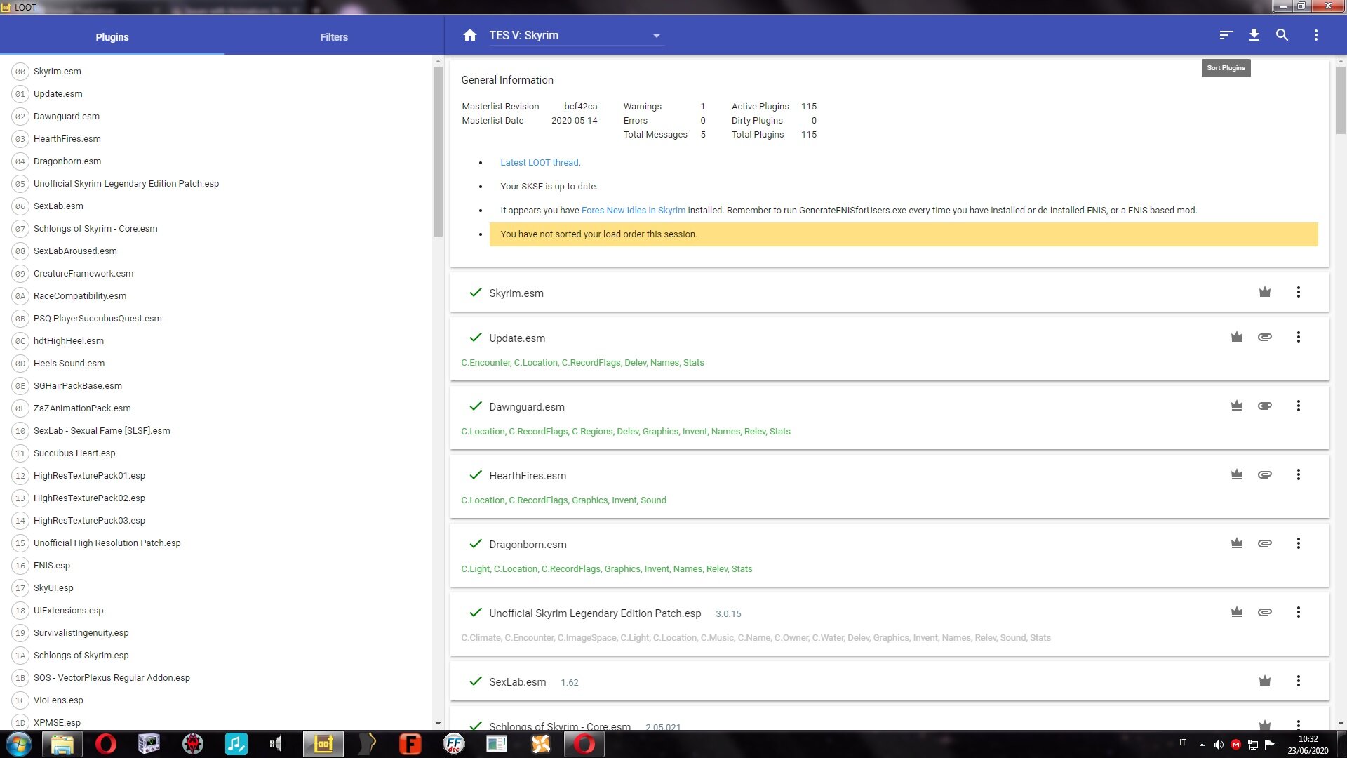Open the Windows Start menu
1347x758 pixels.
[x=19, y=744]
